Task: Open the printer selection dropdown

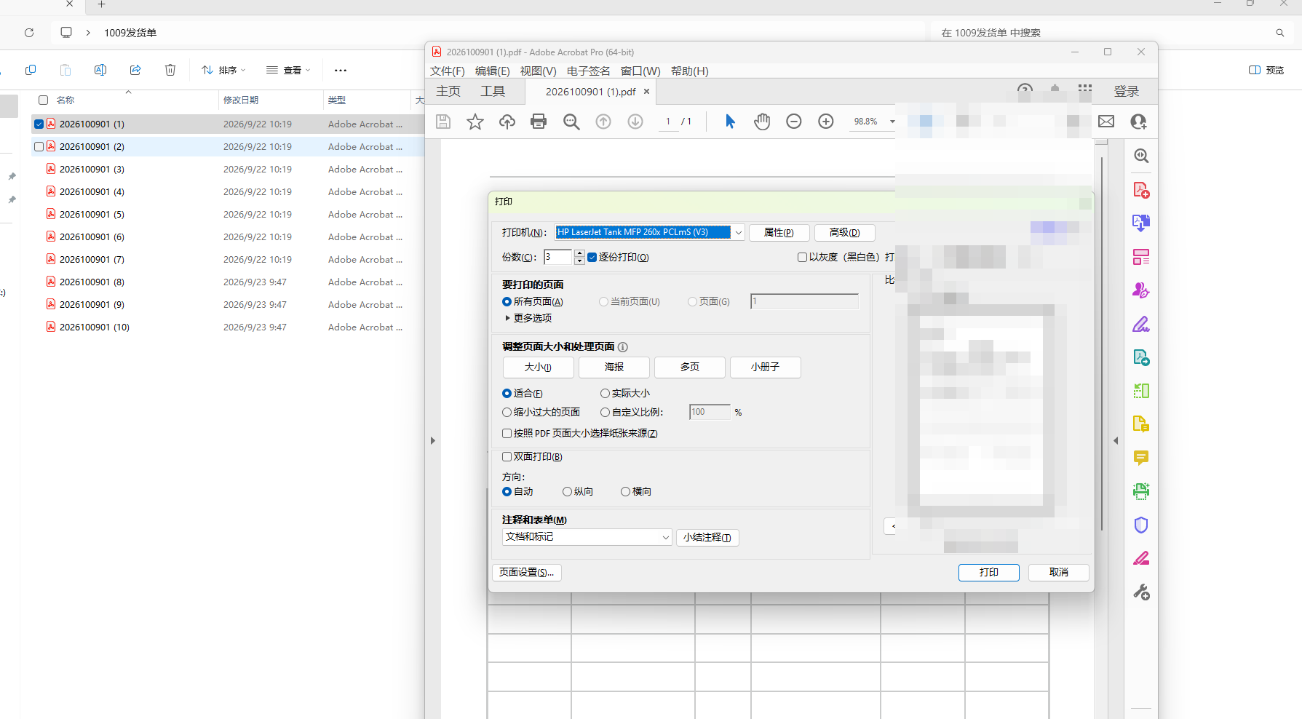Action: pos(738,233)
